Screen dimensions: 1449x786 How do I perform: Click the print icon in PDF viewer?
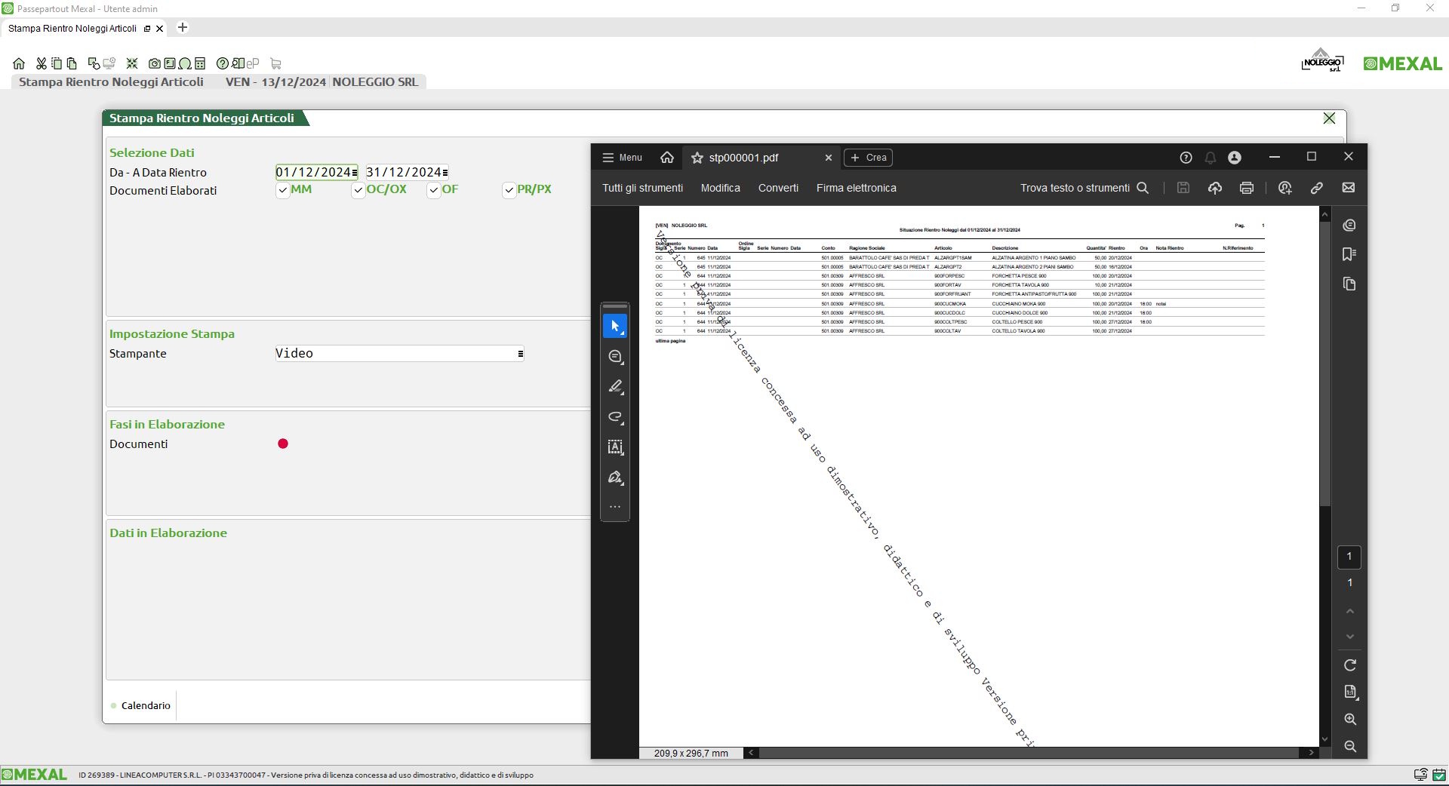(1246, 188)
